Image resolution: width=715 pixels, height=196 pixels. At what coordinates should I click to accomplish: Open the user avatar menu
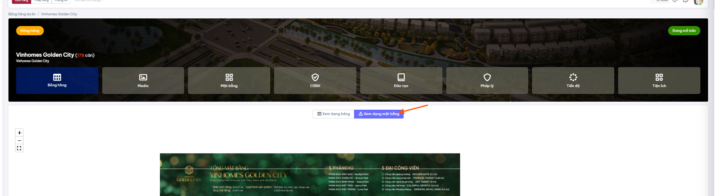coord(698,2)
